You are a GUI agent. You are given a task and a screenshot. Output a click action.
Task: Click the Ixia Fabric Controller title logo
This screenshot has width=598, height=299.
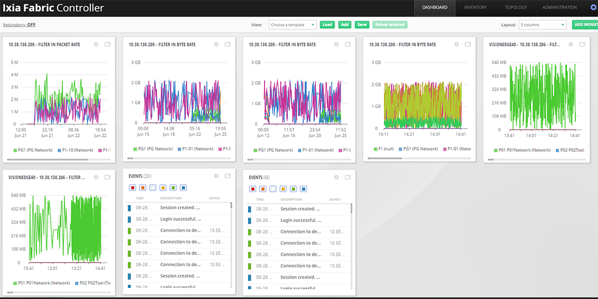(53, 8)
